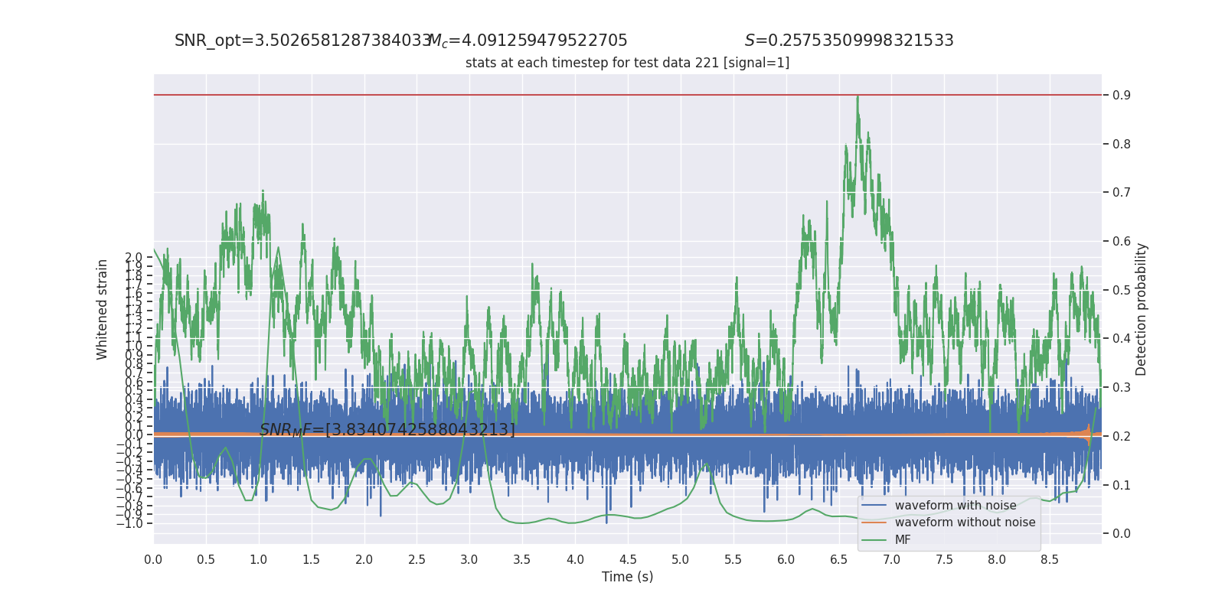Click the 0.9 tick on right axis
This screenshot has width=1225, height=612.
coord(1122,95)
